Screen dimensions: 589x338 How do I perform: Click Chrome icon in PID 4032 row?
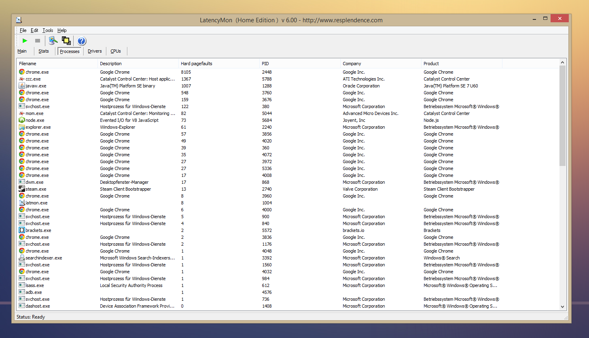point(22,272)
